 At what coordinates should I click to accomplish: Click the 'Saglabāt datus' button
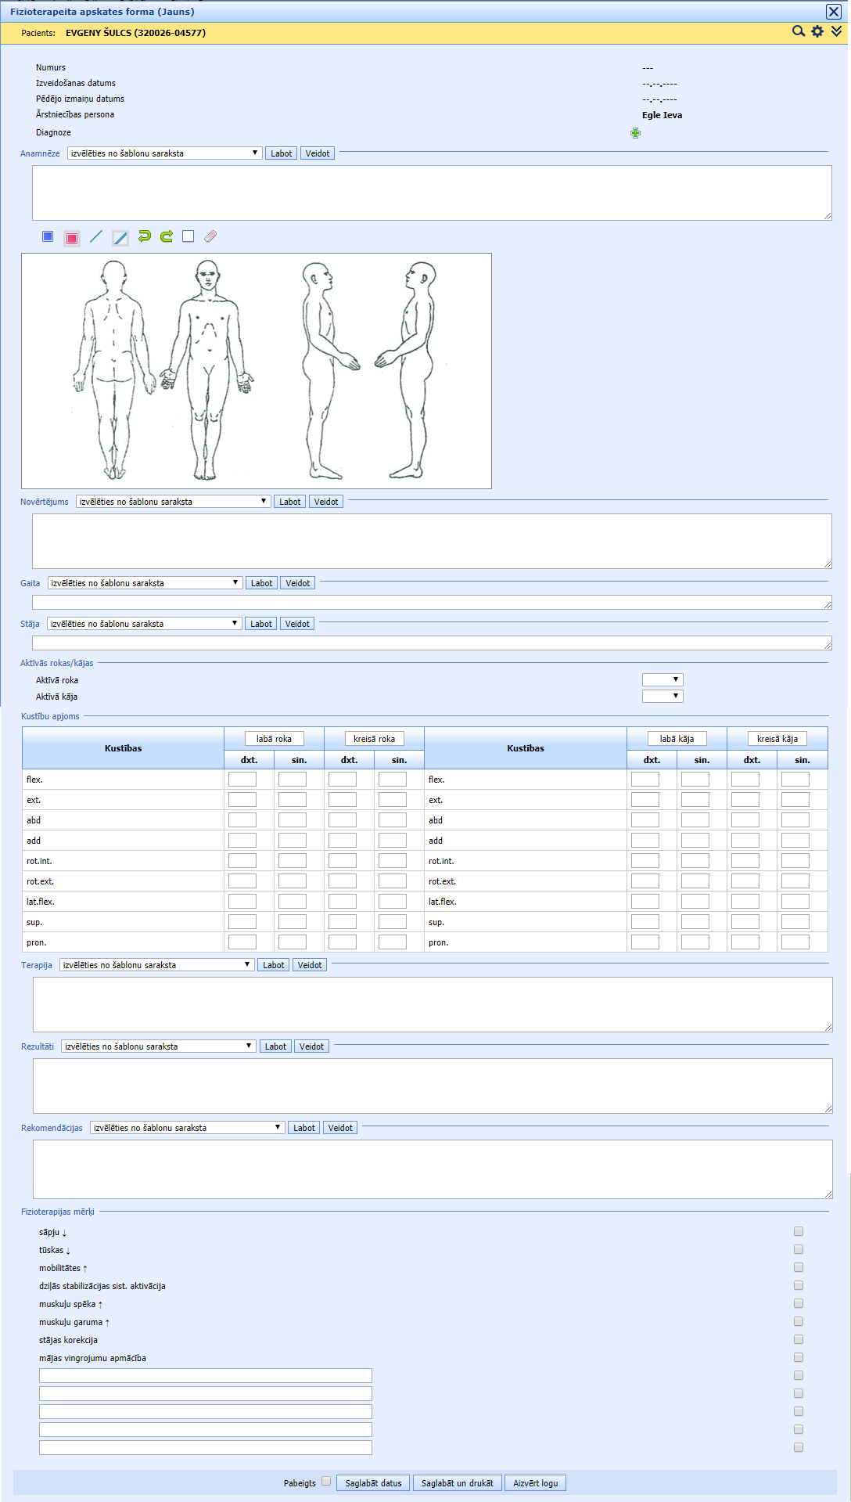(x=373, y=1483)
